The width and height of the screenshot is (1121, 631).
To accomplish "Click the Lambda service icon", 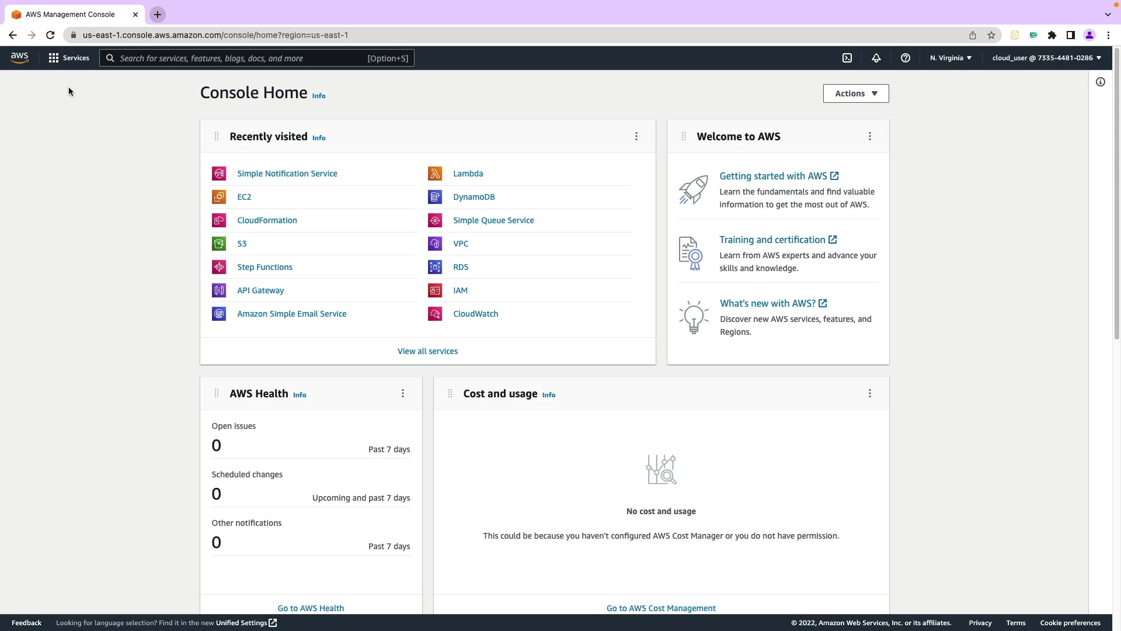I will point(435,174).
